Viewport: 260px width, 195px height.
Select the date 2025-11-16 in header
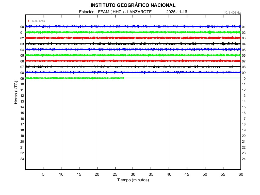[177, 12]
